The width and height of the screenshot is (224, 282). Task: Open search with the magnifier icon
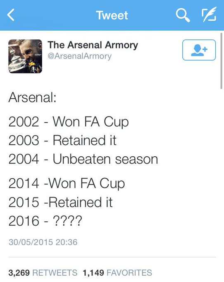click(183, 15)
